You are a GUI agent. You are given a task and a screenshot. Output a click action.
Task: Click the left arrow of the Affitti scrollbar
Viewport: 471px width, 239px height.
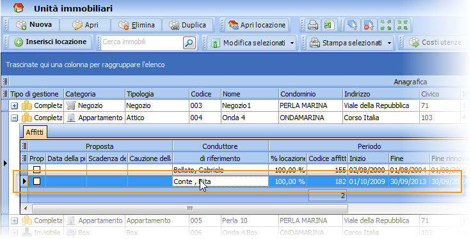click(x=26, y=208)
